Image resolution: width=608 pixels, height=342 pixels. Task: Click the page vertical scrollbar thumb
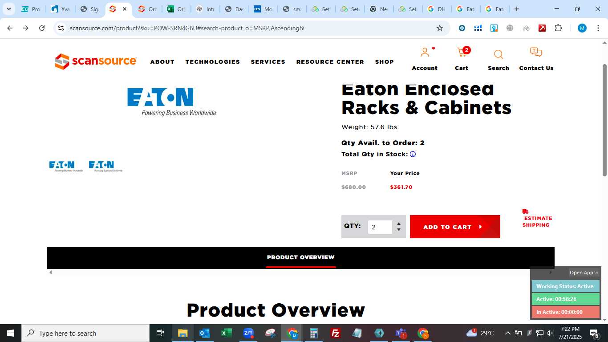604,120
